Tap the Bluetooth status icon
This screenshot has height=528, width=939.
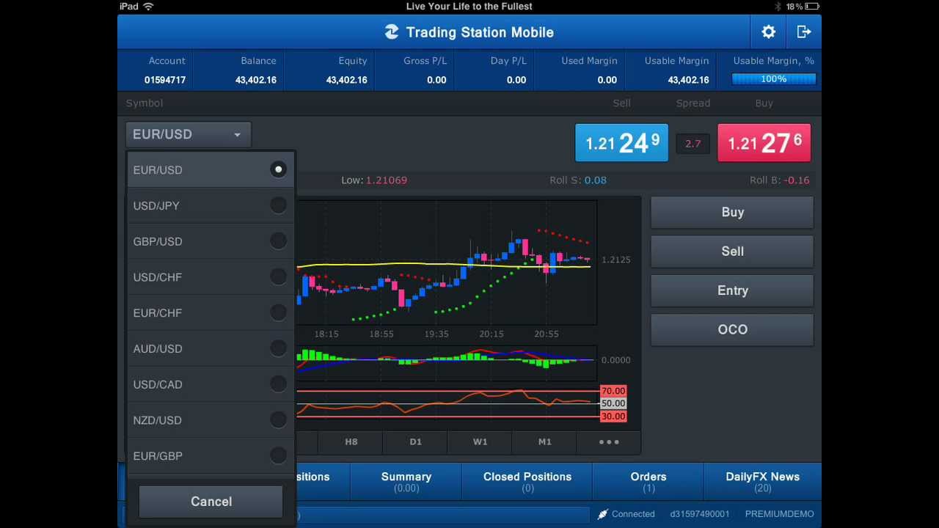pos(778,7)
